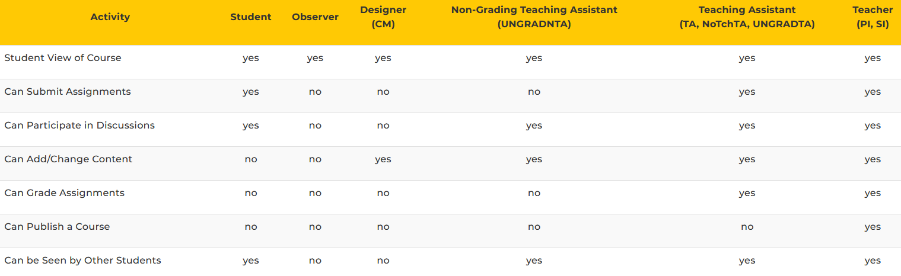Click the Student column header
Image resolution: width=901 pixels, height=276 pixels.
point(251,17)
